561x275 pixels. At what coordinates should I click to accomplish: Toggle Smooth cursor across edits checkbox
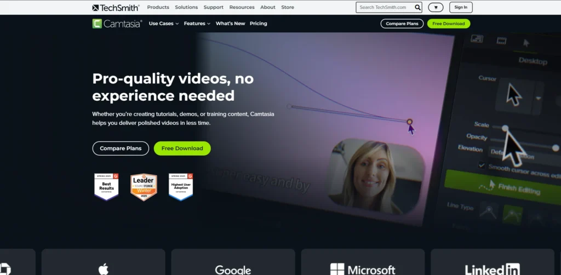482,165
